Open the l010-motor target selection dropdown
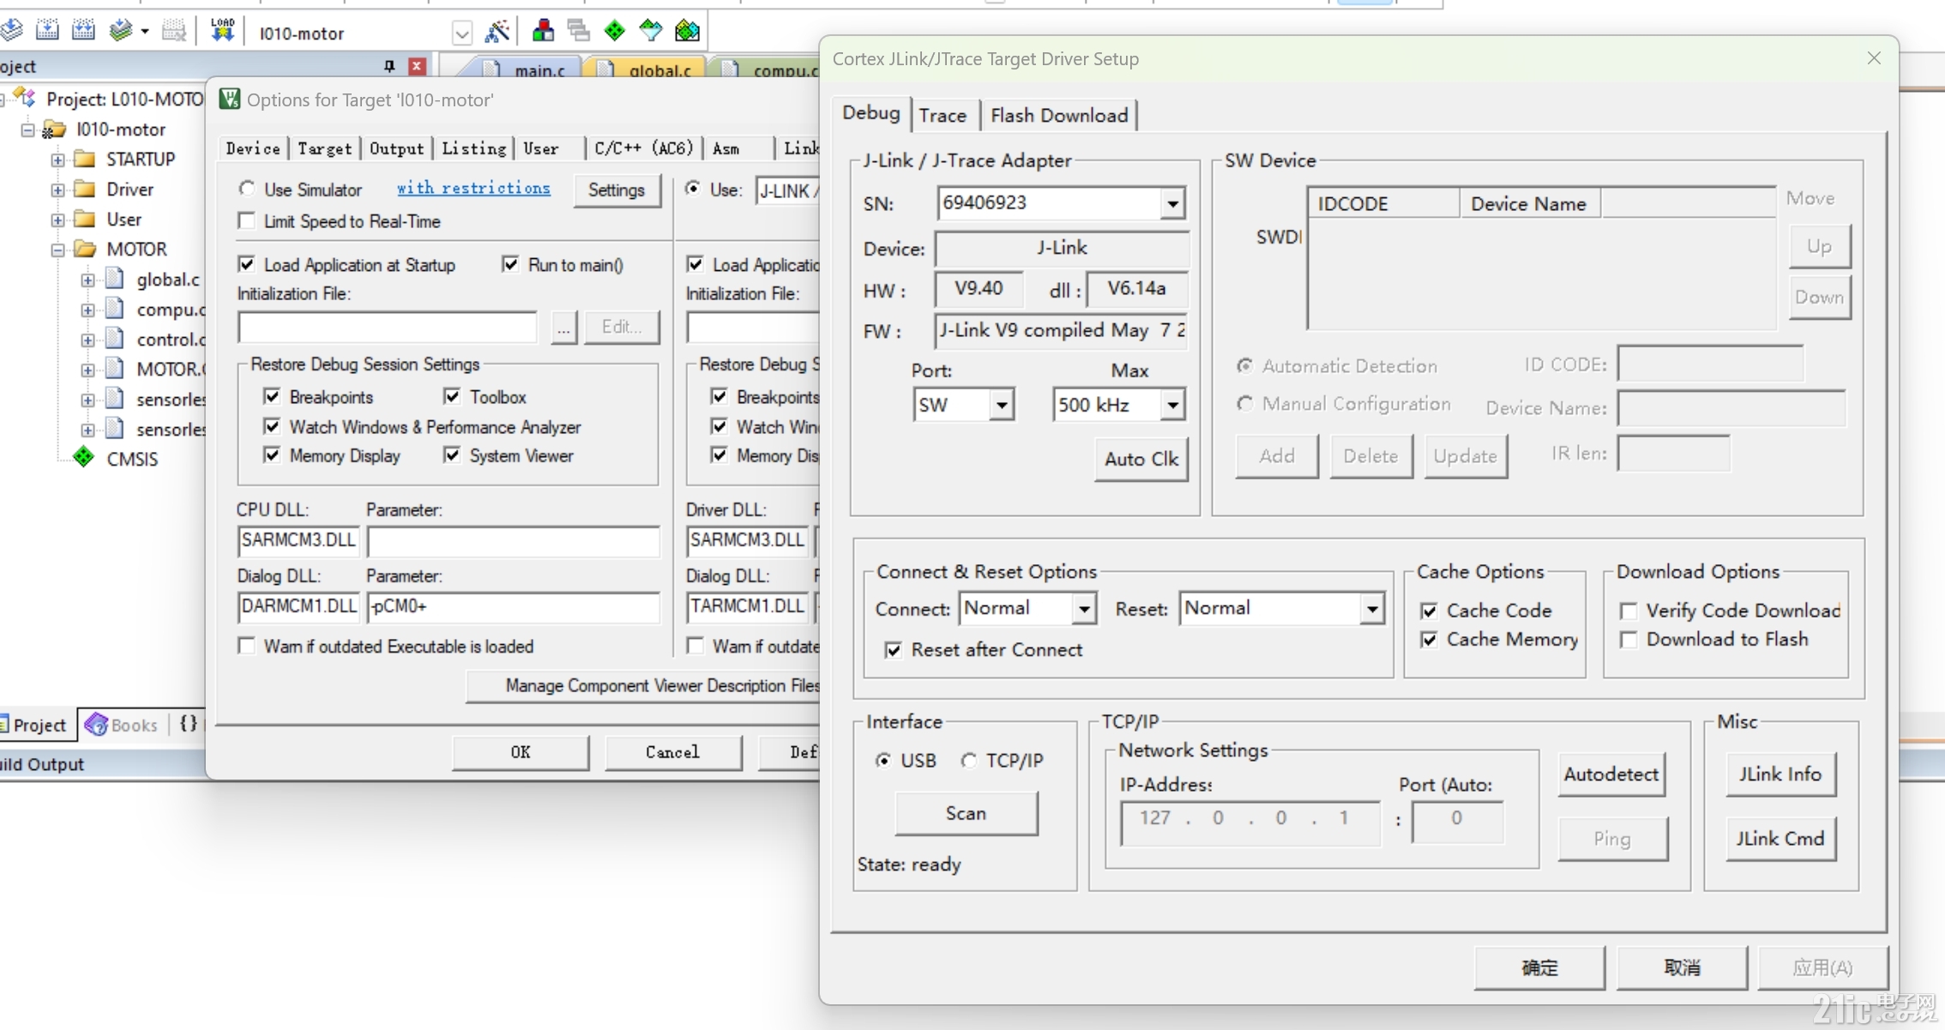Screen dimensions: 1945x1030 tap(461, 33)
